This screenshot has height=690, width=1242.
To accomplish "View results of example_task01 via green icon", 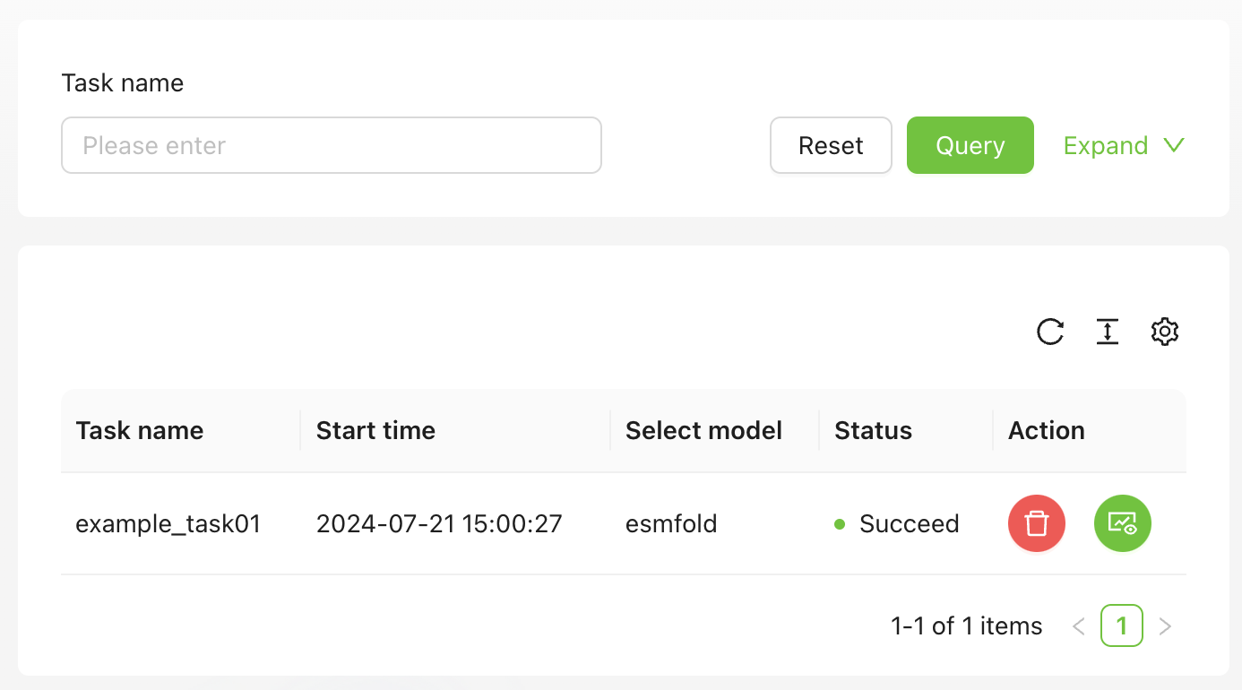I will point(1122,523).
